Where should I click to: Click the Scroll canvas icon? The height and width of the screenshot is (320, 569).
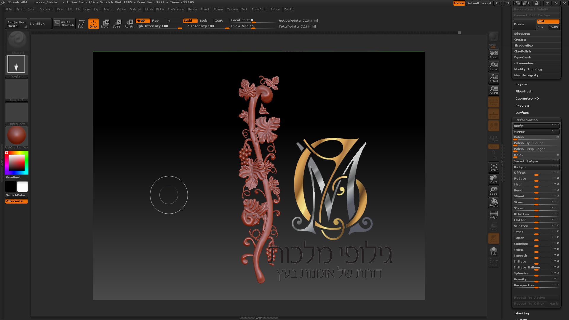493,54
